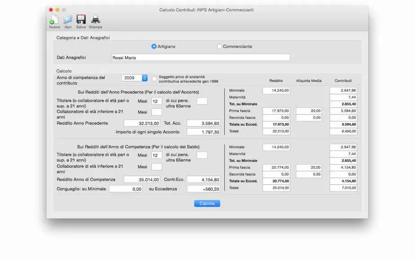This screenshot has width=415, height=259.
Task: Click Tot. Acc. field showing 3.594,60
Action: [x=203, y=123]
